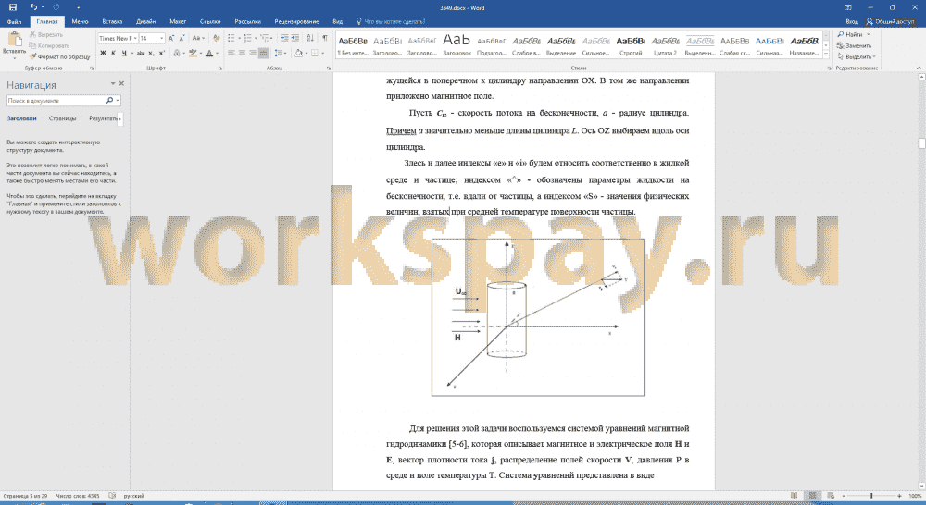Viewport: 926px width, 505px height.
Task: Click the vertical scrollbar thumb of the document
Action: pyautogui.click(x=921, y=142)
